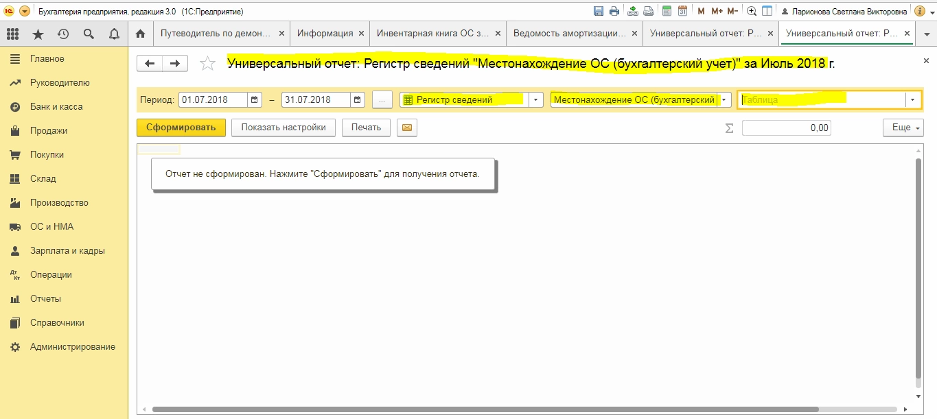Viewport: 937px width, 419px height.
Task: Open the Покупки section
Action: 64,155
